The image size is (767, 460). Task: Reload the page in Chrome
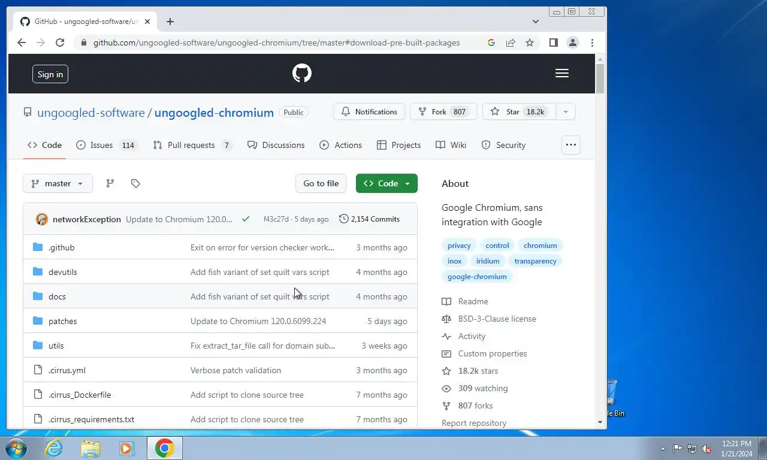point(60,43)
